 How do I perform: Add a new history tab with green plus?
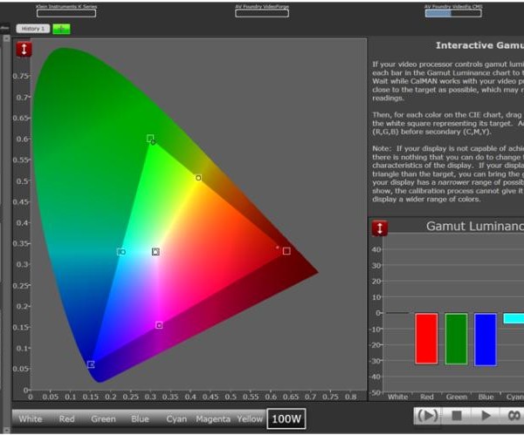[61, 29]
